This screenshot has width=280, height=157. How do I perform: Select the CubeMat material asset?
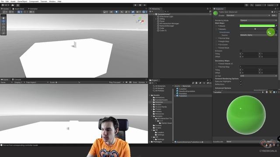183,89
